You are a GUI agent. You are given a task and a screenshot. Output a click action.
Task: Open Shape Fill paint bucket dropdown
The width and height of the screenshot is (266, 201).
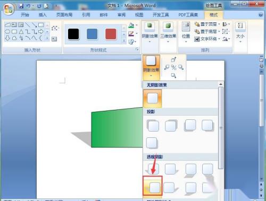click(x=132, y=25)
